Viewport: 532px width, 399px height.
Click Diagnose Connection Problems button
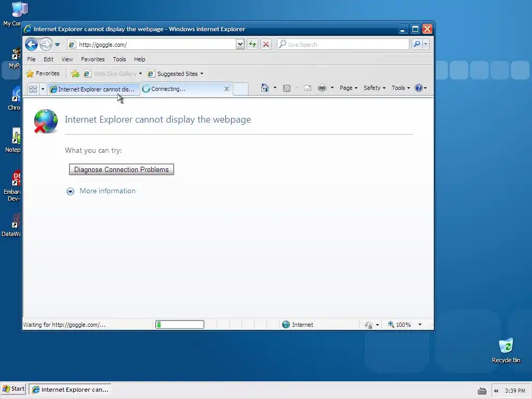tap(122, 169)
